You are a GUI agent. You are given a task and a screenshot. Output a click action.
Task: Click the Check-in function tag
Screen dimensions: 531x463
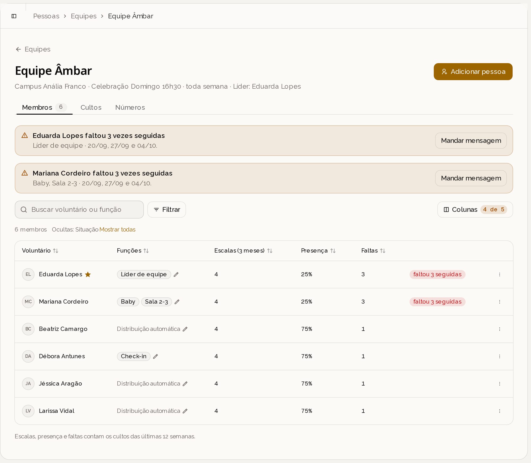click(134, 357)
